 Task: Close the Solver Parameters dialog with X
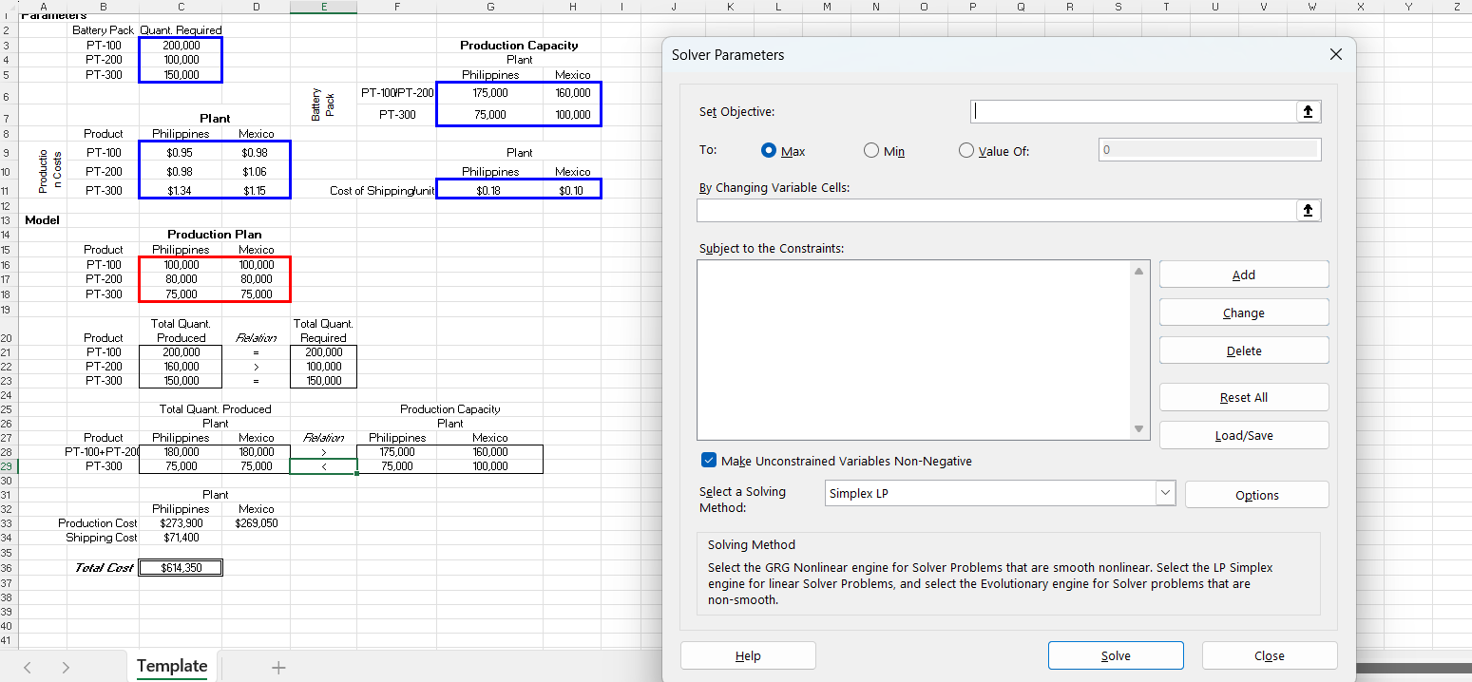1336,55
